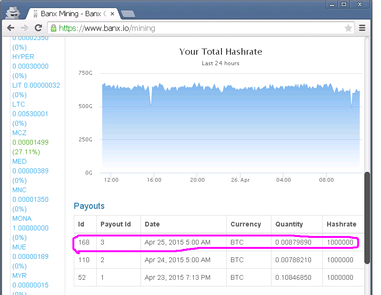Click the (27.11%) percentage text
381x295 pixels.
pos(26,152)
